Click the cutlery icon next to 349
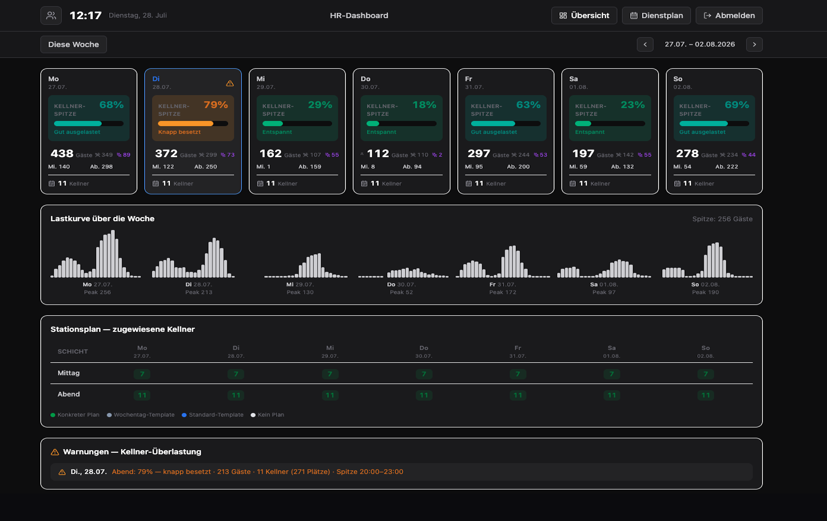Viewport: 827px width, 521px height. [98, 155]
